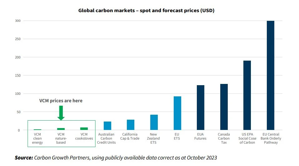Image resolution: width=299 pixels, height=166 pixels.
Task: Click the Source citation text
Action: tap(116, 158)
